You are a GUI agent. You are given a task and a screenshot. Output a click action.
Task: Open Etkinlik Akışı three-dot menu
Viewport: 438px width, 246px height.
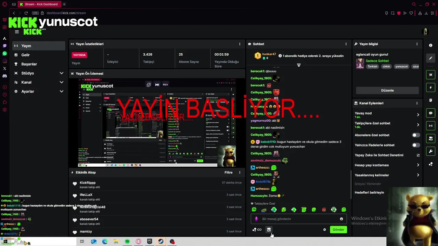(x=240, y=173)
